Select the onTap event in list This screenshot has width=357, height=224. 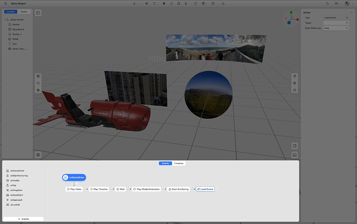tap(13, 185)
